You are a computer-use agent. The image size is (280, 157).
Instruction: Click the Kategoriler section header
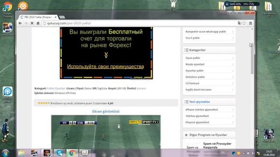click(x=209, y=50)
